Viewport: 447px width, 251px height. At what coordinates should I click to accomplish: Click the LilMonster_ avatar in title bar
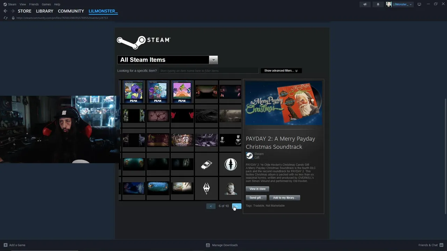[389, 4]
